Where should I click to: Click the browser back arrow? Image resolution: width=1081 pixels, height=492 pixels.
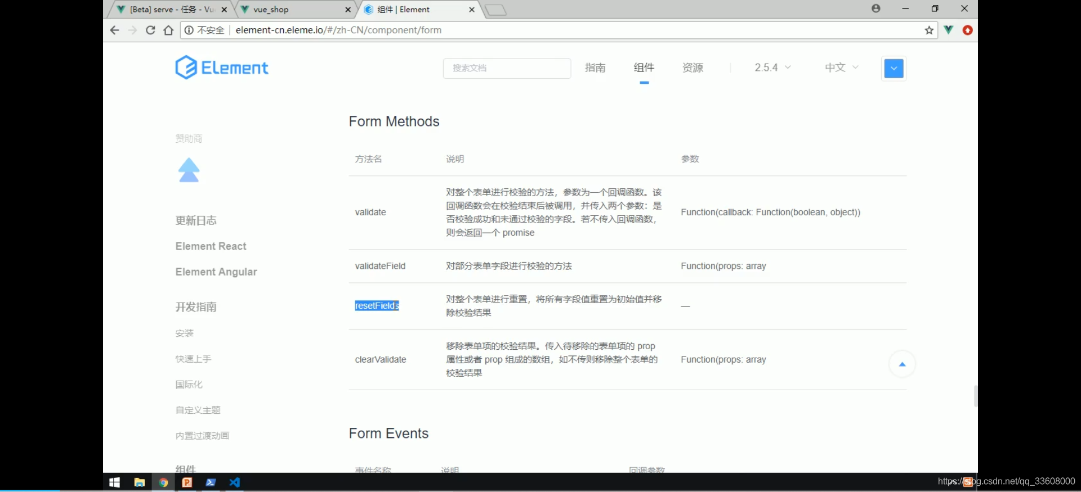click(x=114, y=30)
